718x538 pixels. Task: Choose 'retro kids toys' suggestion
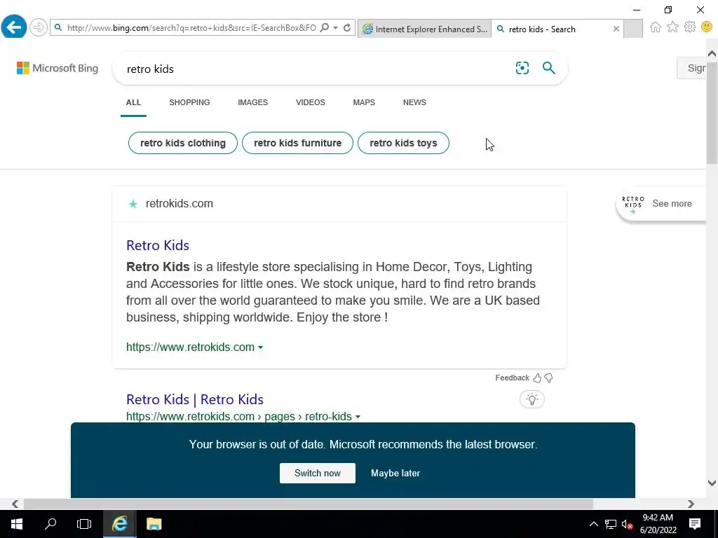pyautogui.click(x=403, y=143)
